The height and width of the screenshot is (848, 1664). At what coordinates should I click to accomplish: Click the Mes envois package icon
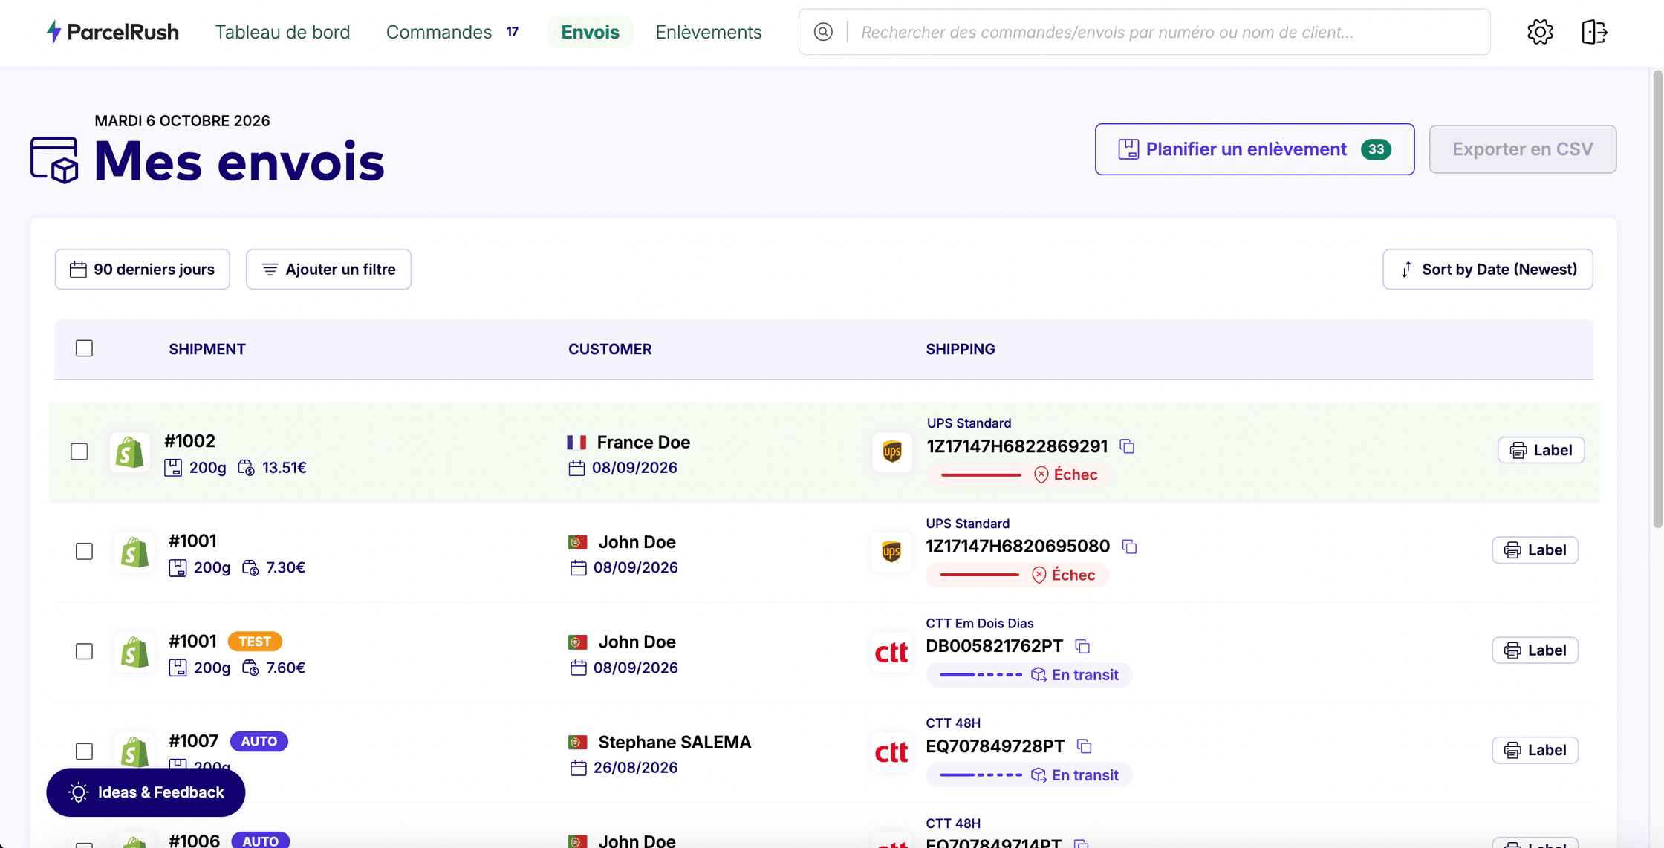pos(54,160)
